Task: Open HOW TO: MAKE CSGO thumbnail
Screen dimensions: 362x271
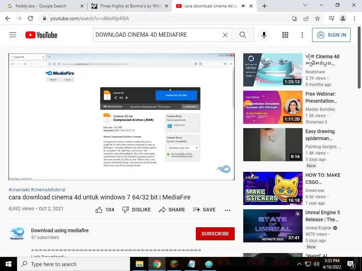Action: coord(273,188)
